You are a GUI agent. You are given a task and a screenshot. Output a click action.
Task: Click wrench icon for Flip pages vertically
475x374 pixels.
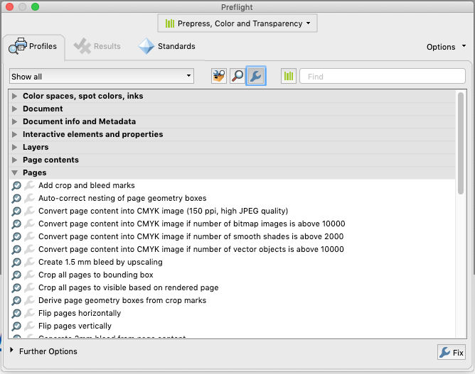(x=29, y=326)
